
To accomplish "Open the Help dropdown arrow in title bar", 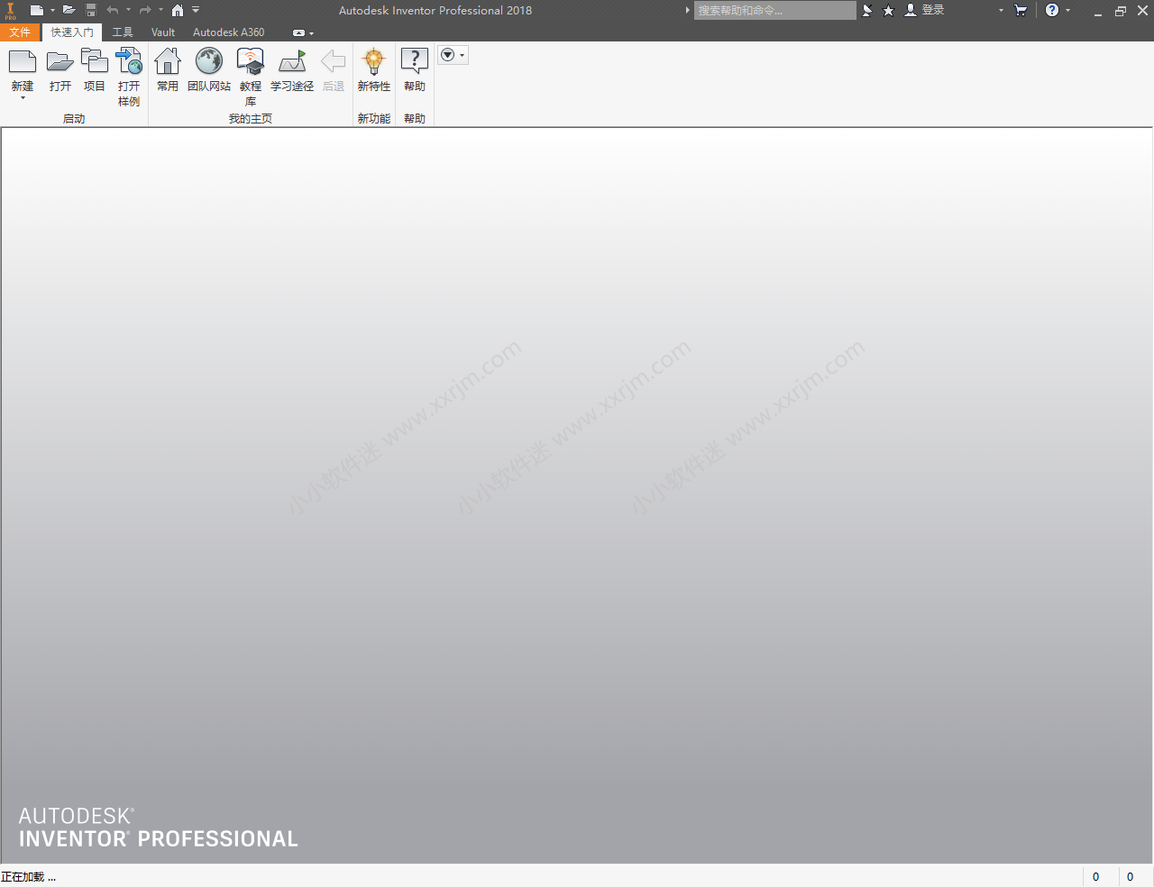I will click(x=1068, y=11).
